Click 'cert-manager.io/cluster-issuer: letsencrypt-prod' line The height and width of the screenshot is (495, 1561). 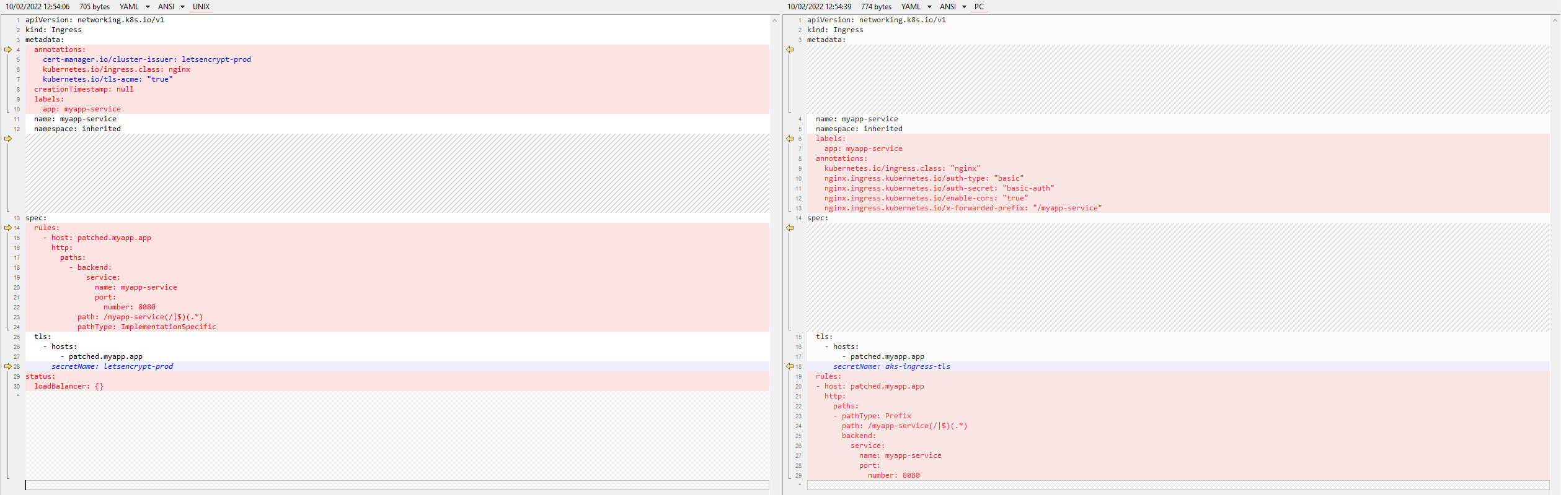(147, 59)
